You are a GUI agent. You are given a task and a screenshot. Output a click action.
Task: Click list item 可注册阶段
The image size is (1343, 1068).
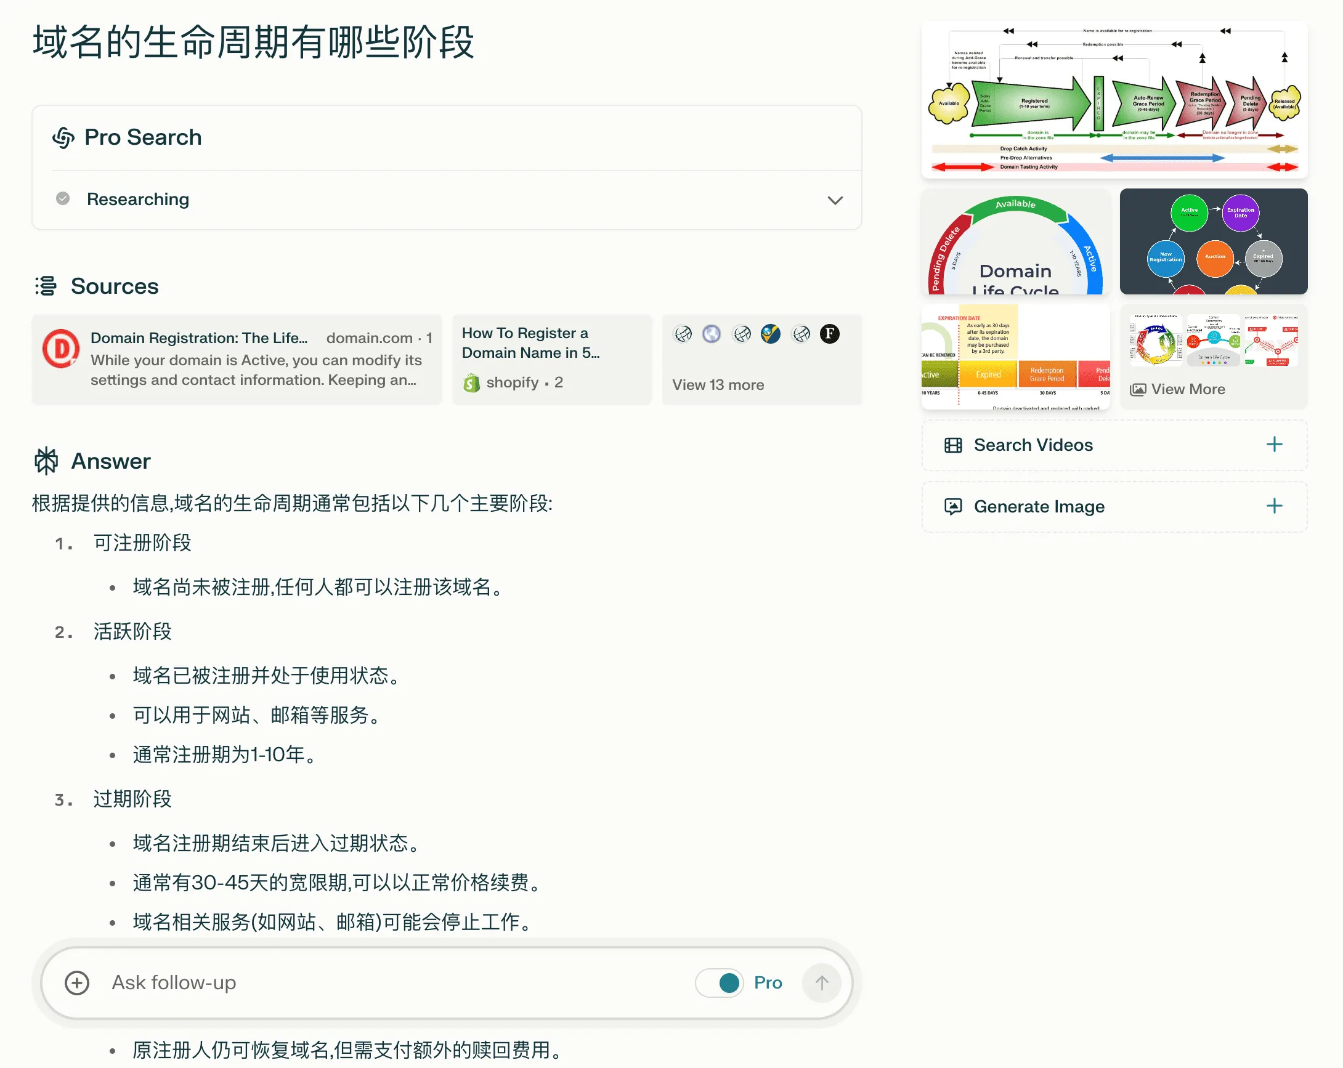point(142,543)
